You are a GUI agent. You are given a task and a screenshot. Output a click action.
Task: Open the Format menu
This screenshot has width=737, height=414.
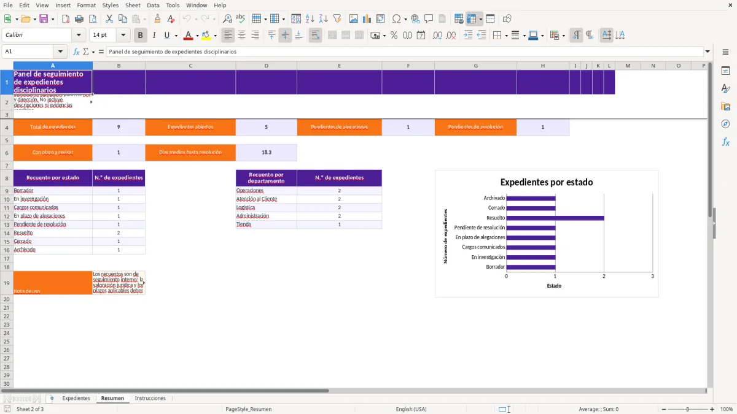point(86,5)
